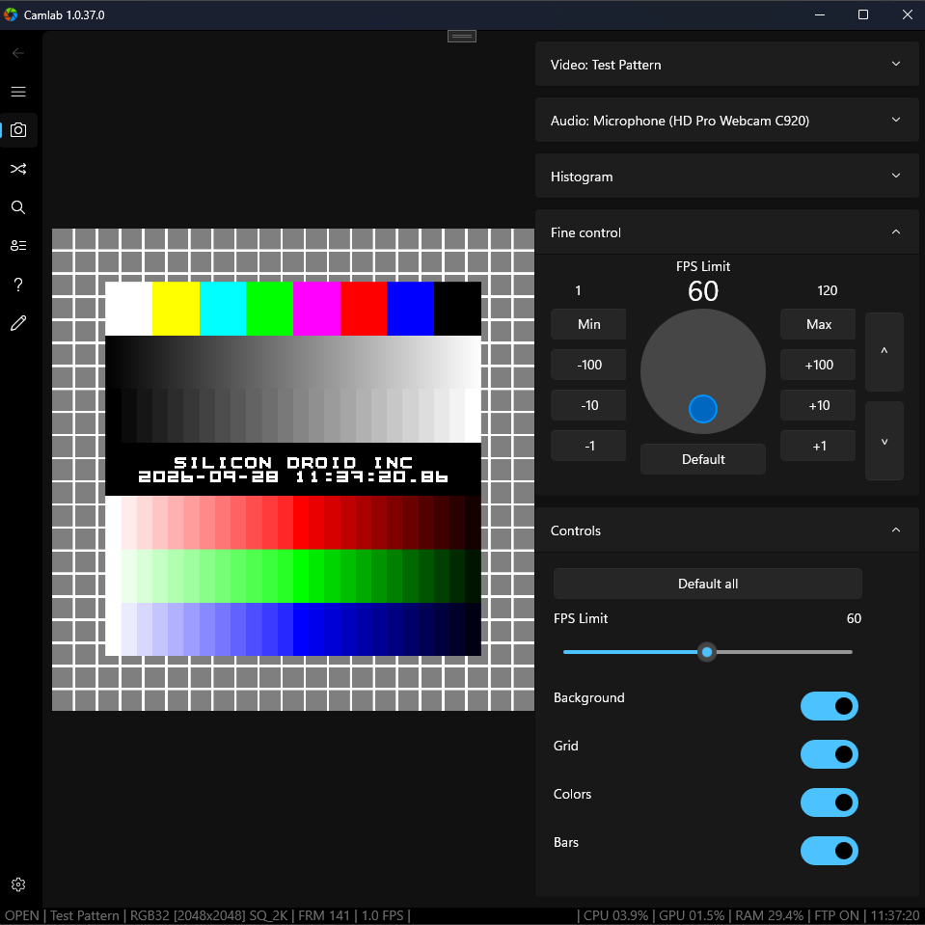
Task: Open the people list icon page
Action: click(18, 245)
